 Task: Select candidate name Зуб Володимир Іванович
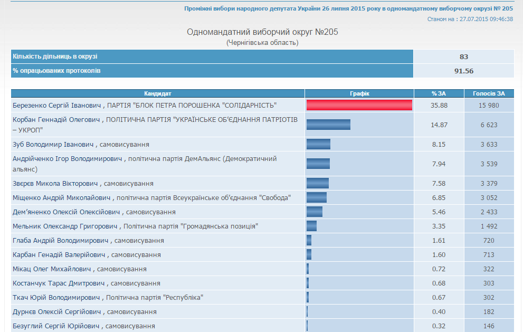pyautogui.click(x=53, y=145)
